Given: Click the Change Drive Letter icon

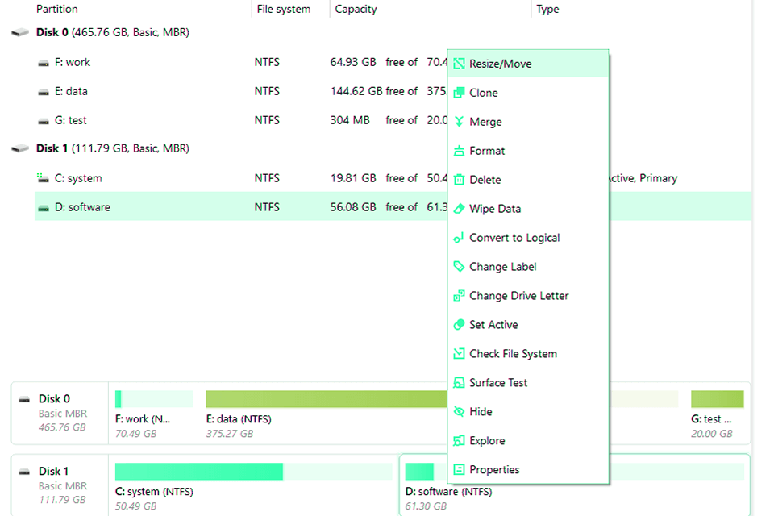Looking at the screenshot, I should [x=460, y=295].
